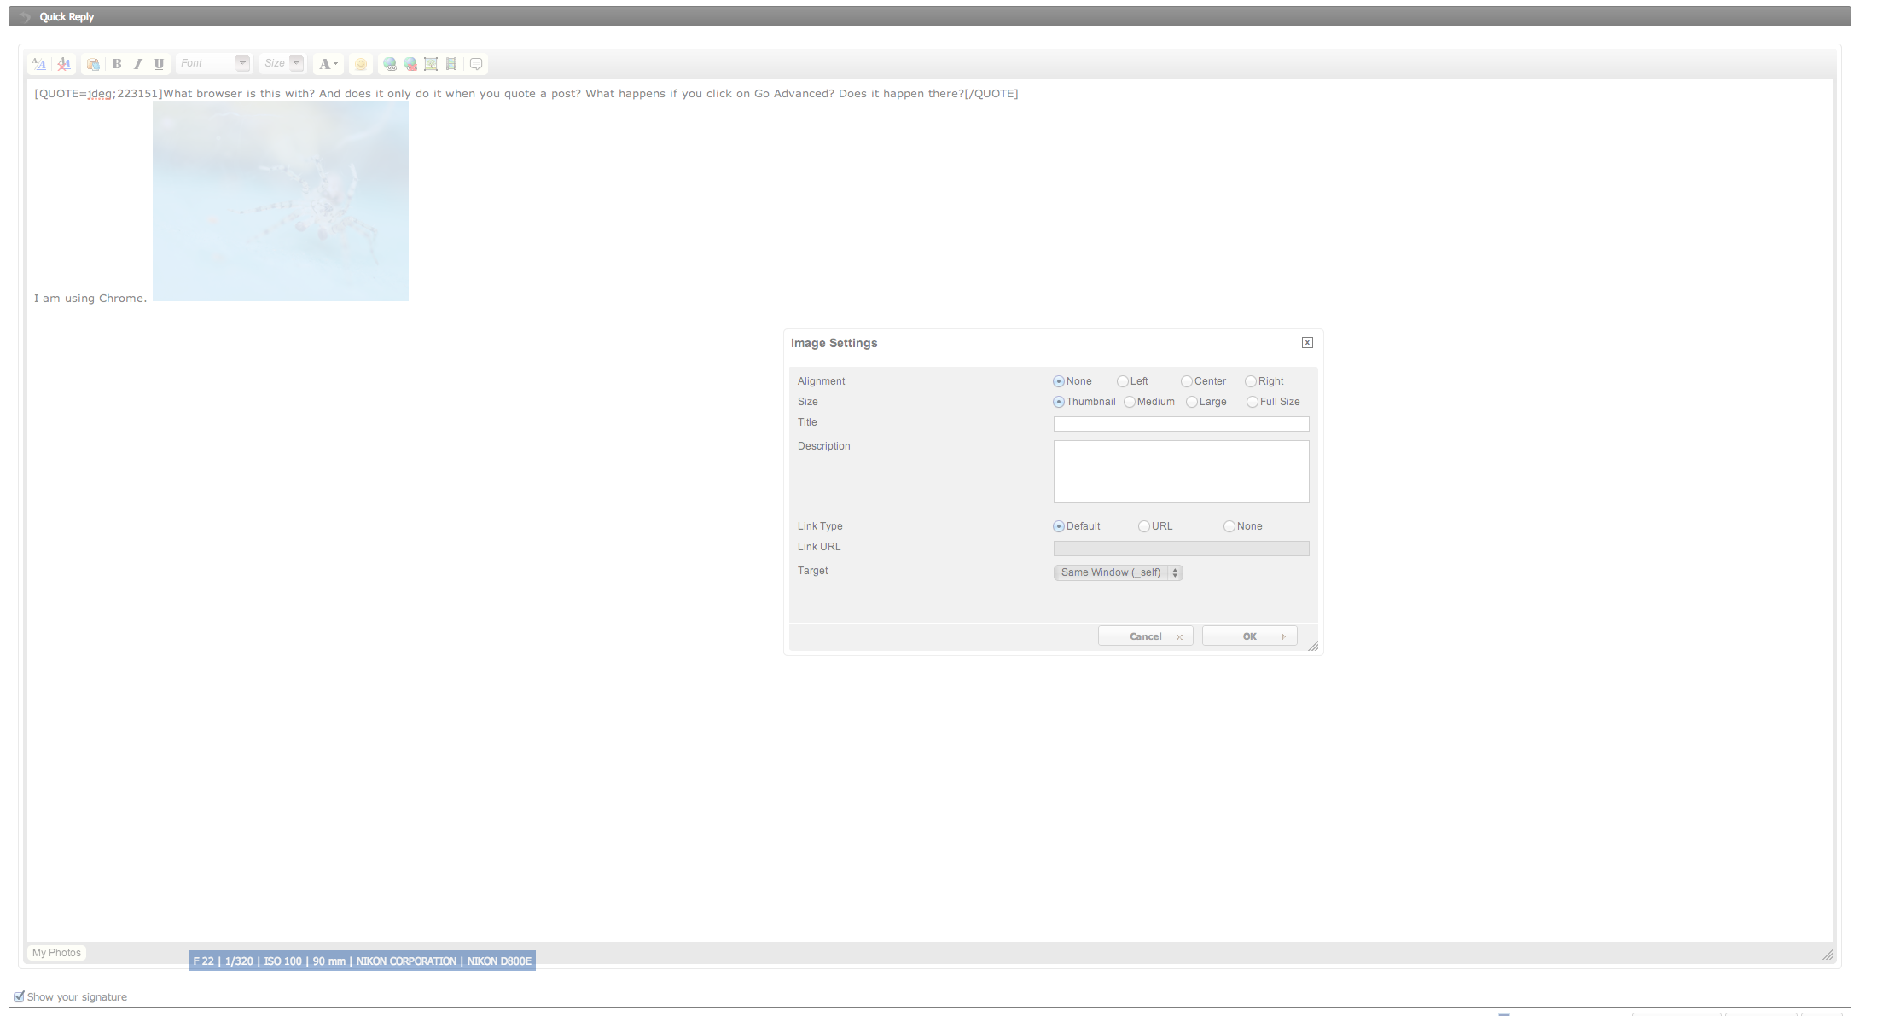Expand the Target window dropdown

point(1118,572)
